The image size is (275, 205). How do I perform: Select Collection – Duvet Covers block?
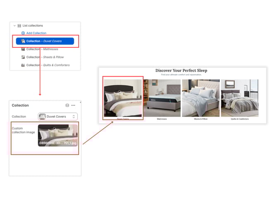coord(45,41)
